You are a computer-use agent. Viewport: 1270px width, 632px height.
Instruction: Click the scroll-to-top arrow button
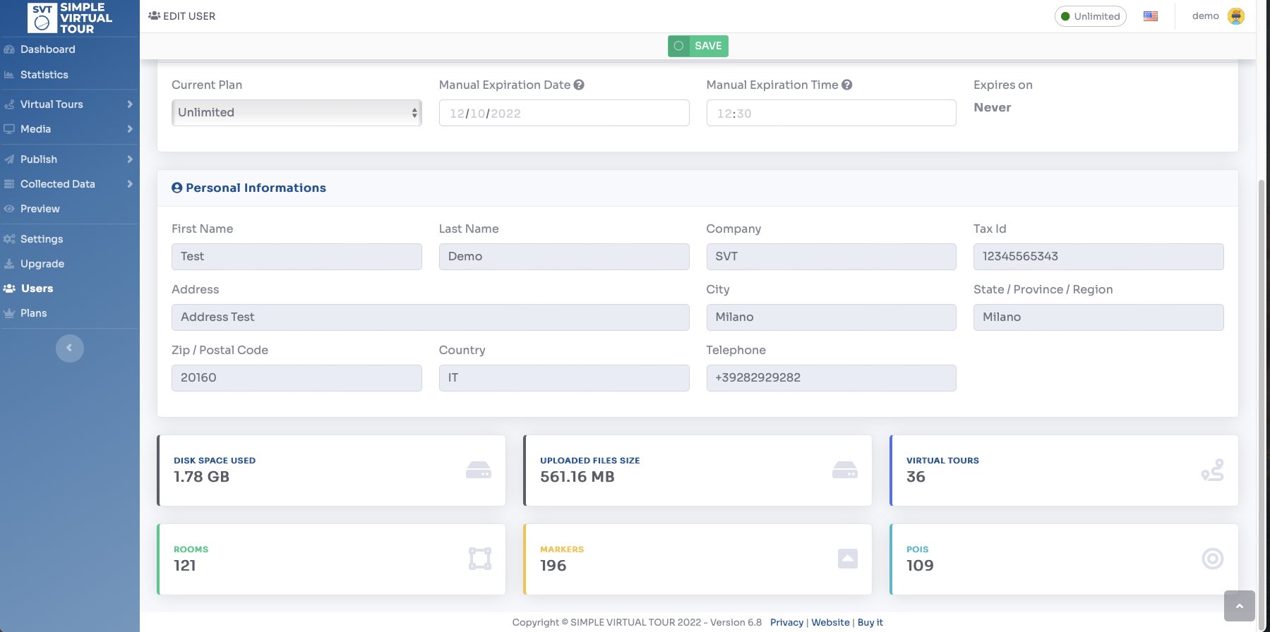tap(1239, 606)
